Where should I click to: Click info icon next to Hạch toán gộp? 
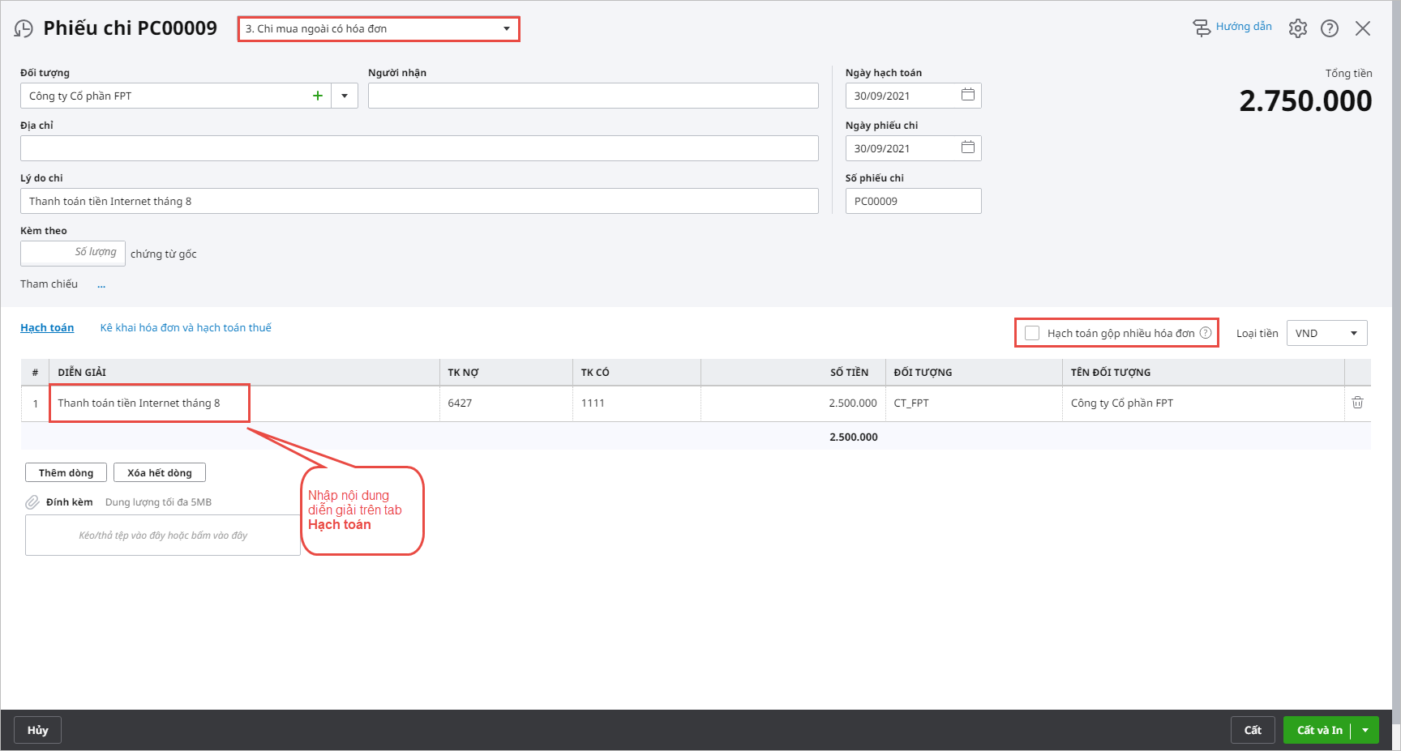1206,333
